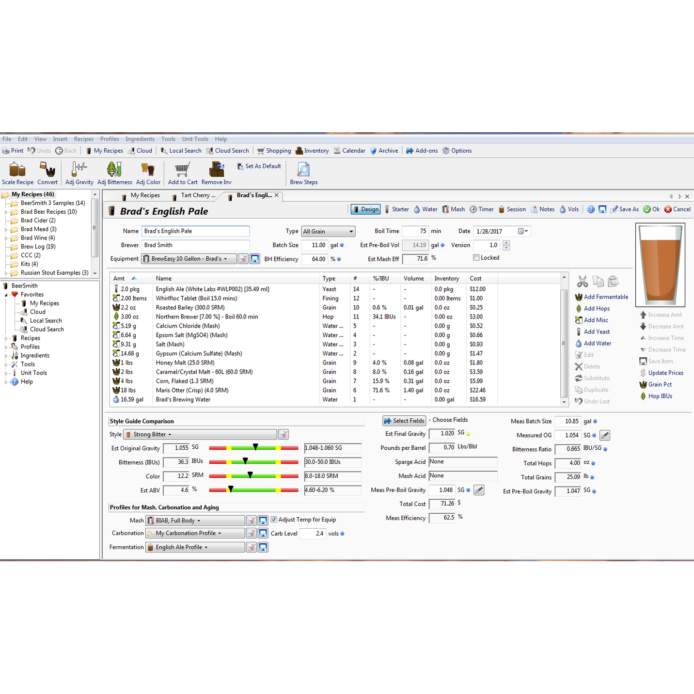Click the Adj Color icon

tap(148, 170)
